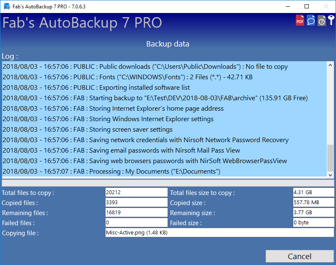Cancel the running backup

300,256
